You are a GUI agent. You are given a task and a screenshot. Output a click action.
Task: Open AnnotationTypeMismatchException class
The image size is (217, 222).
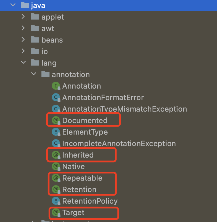(x=125, y=109)
